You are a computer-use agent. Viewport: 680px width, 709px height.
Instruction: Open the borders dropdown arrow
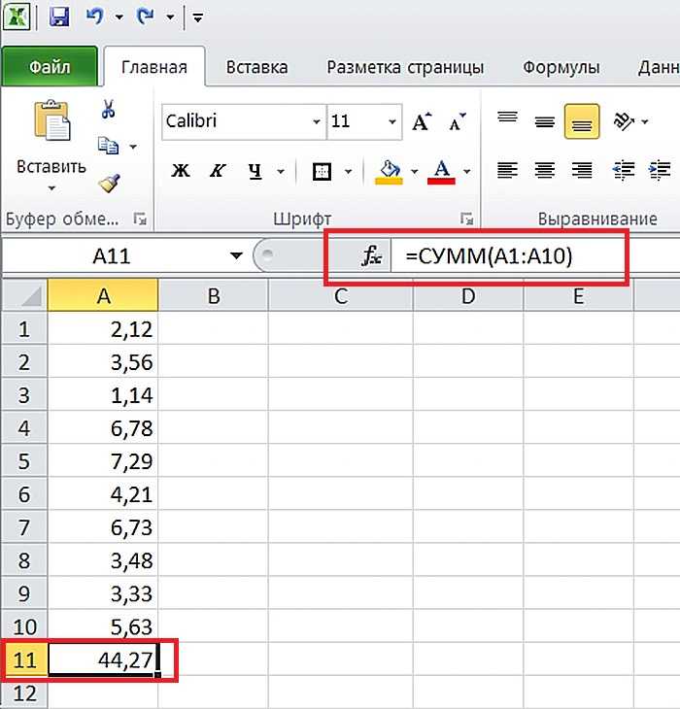[348, 171]
